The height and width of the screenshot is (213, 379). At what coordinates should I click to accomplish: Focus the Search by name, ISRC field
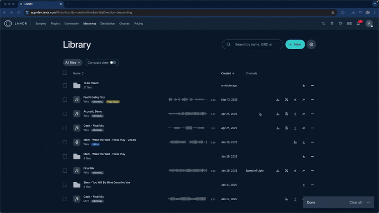(253, 44)
